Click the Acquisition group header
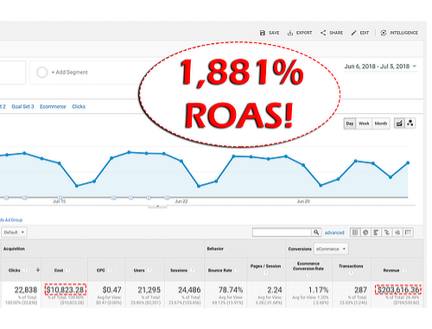Image resolution: width=432 pixels, height=329 pixels. pos(14,249)
